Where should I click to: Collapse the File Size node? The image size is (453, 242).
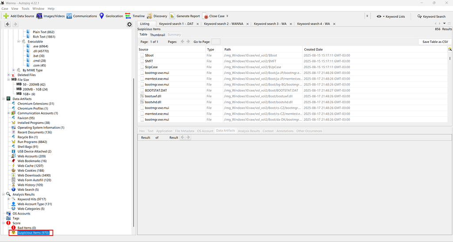click(8, 80)
